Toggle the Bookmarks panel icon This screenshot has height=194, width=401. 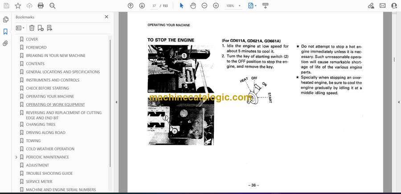5,32
